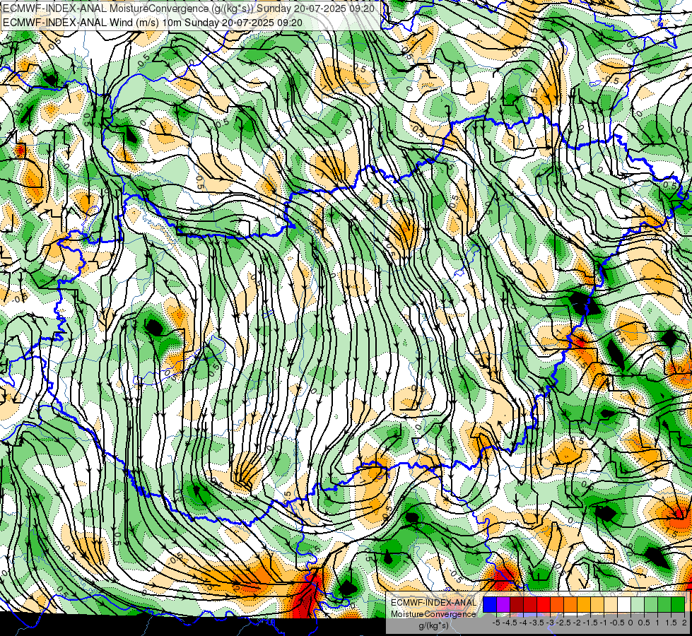Click the legend title 'ECMWF-INDEX-ANAL'

point(433,603)
